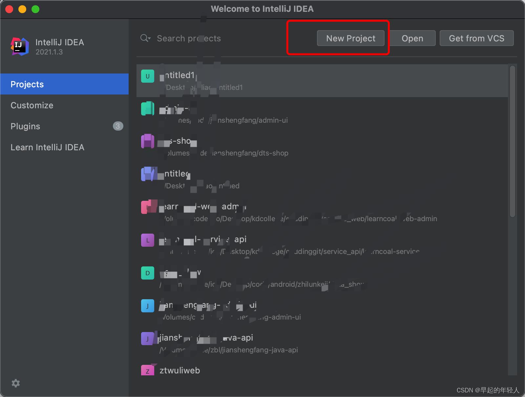Screen dimensions: 525x397
Task: Click Get from VCS button
Action: coord(476,38)
